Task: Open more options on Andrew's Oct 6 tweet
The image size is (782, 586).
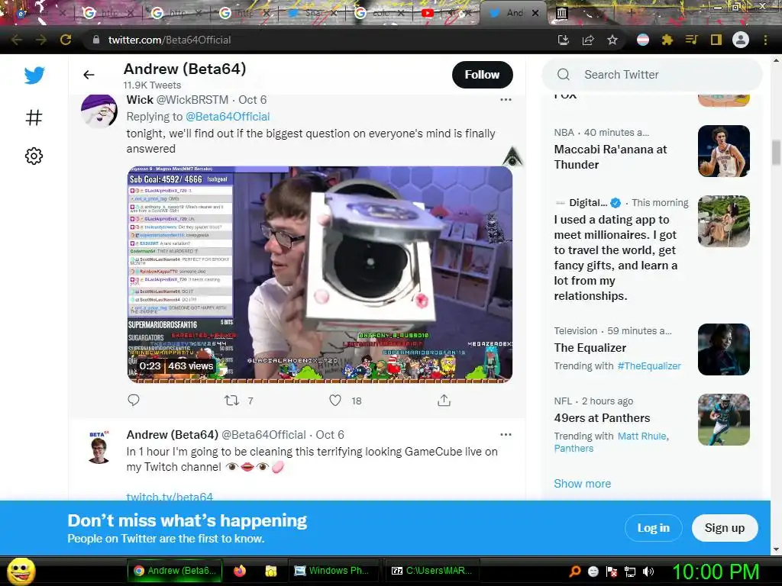Action: (x=506, y=434)
